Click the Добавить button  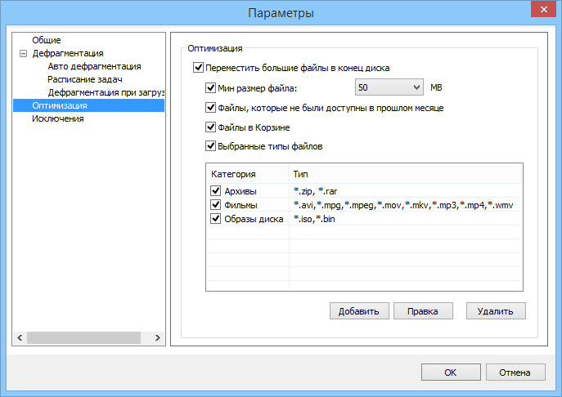point(359,311)
